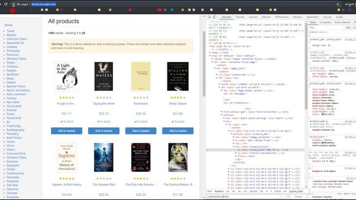
Task: Expand the alert alert-warning div node
Action: pos(224,118)
